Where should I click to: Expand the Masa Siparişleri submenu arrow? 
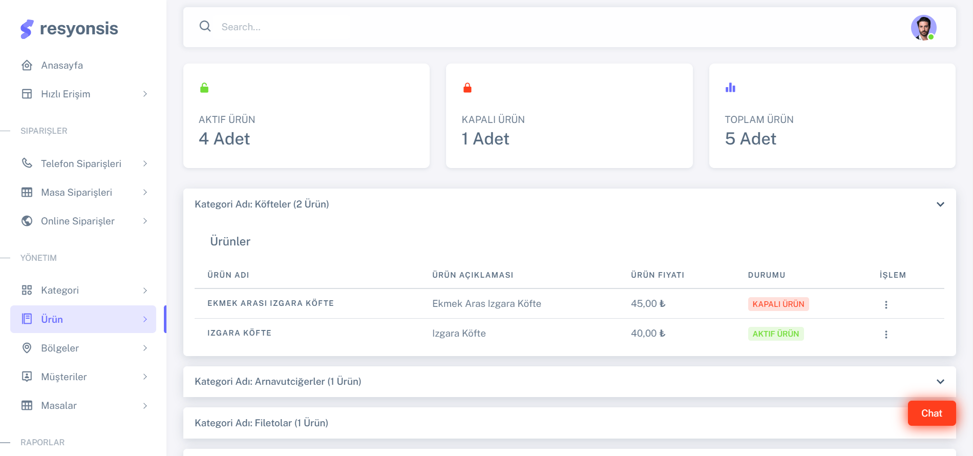point(145,193)
